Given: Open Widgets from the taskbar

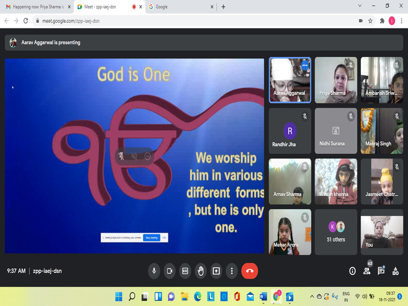Looking at the screenshot, I should pyautogui.click(x=158, y=296).
